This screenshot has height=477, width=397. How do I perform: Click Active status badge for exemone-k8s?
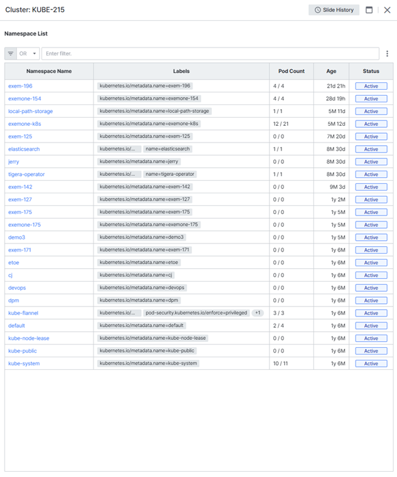click(371, 124)
